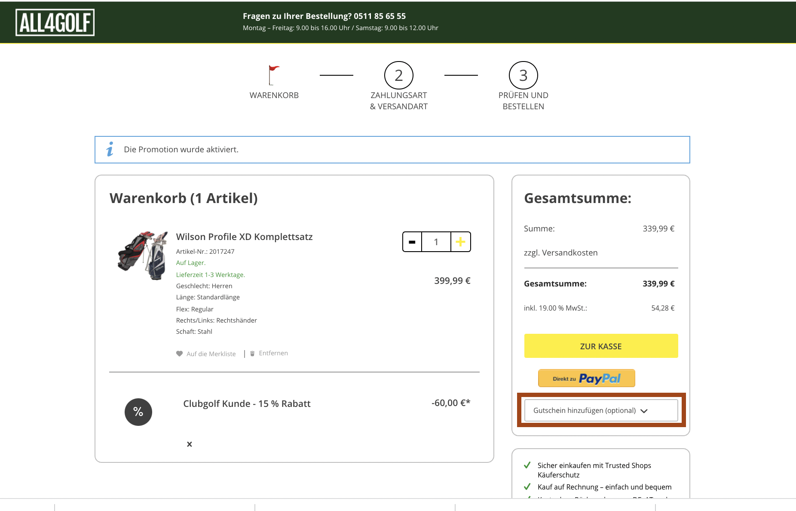This screenshot has height=511, width=796.
Task: Click the discount amount -60,00 €*
Action: click(x=451, y=403)
